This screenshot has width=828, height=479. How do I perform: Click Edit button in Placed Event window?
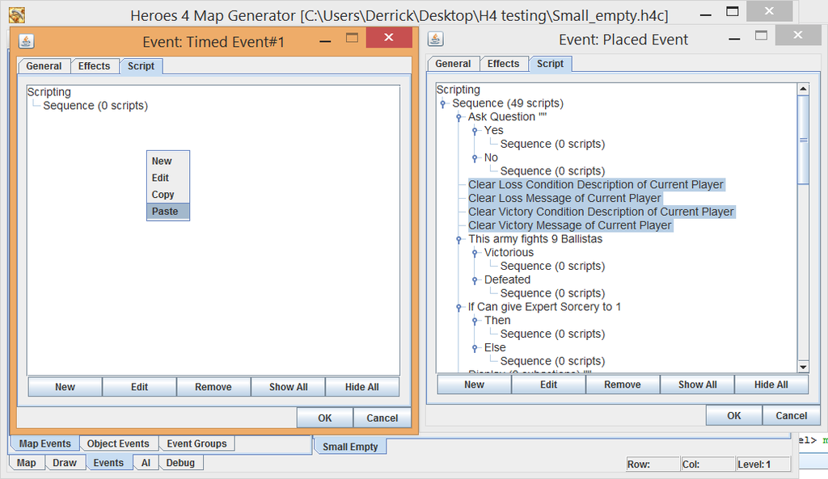(x=549, y=384)
